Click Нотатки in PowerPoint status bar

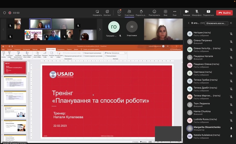pyautogui.click(x=135, y=142)
